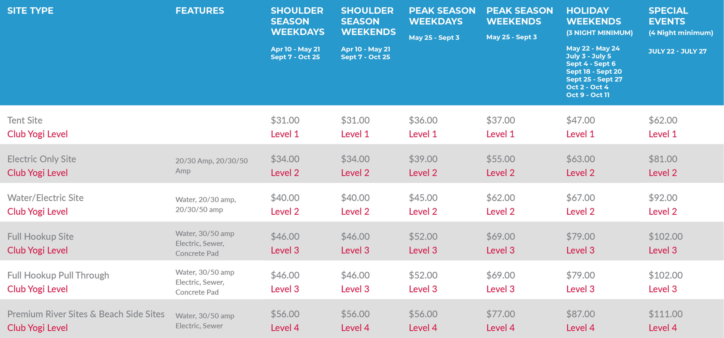
Task: Open the Club Yogi Level link under Tent Site
Action: (x=37, y=134)
